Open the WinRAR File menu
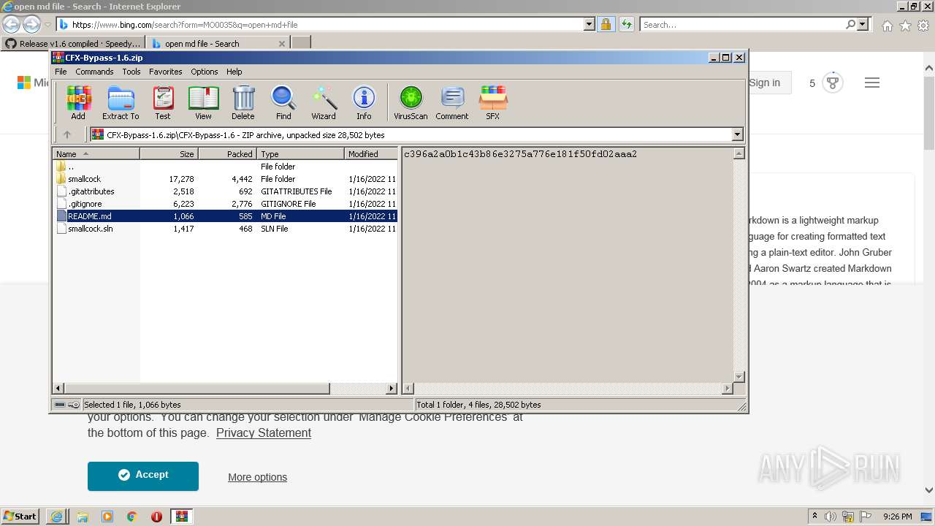935x526 pixels. tap(61, 72)
